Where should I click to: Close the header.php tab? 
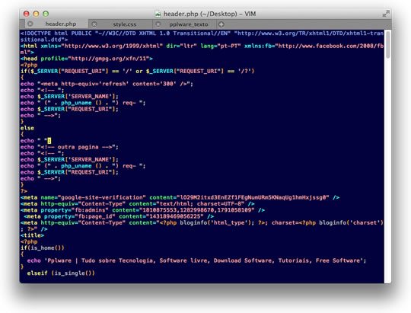click(x=30, y=24)
